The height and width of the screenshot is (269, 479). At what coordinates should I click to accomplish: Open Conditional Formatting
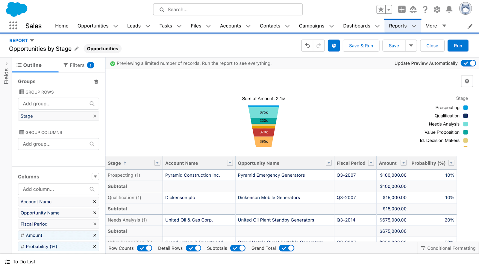tap(448, 248)
